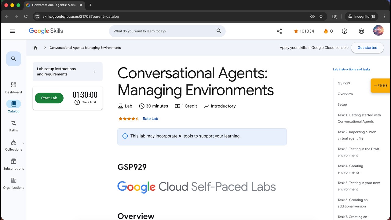
Task: Click the Google Skills logo
Action: pyautogui.click(x=46, y=31)
